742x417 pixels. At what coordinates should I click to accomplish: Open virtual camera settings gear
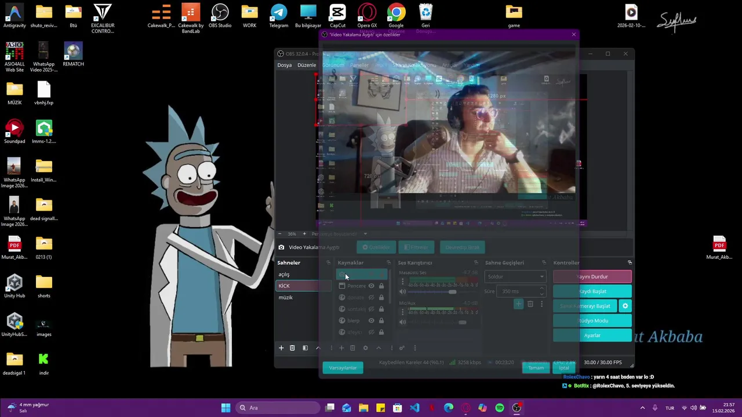click(x=625, y=306)
